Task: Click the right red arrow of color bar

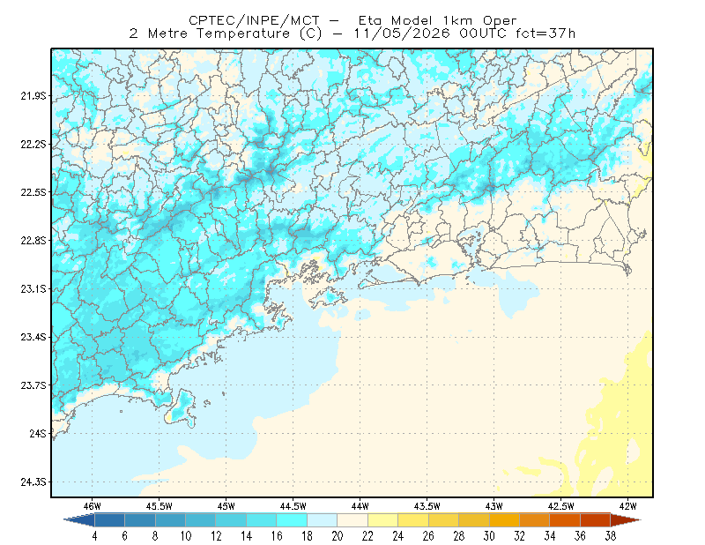Action: (x=626, y=520)
